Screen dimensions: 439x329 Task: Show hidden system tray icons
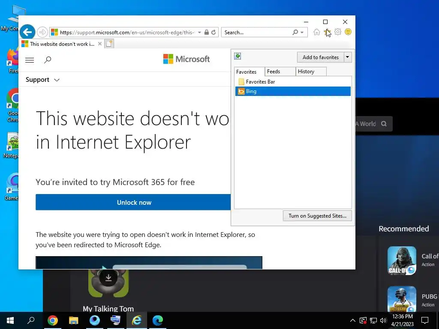pos(353,320)
